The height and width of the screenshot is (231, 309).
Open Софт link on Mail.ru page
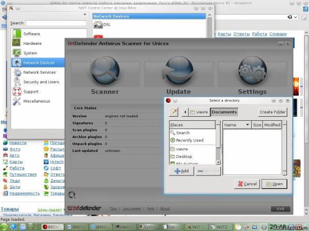[56, 168]
